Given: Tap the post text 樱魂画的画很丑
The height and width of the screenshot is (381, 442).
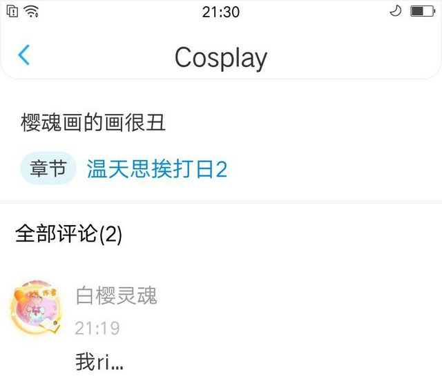Looking at the screenshot, I should pyautogui.click(x=93, y=123).
